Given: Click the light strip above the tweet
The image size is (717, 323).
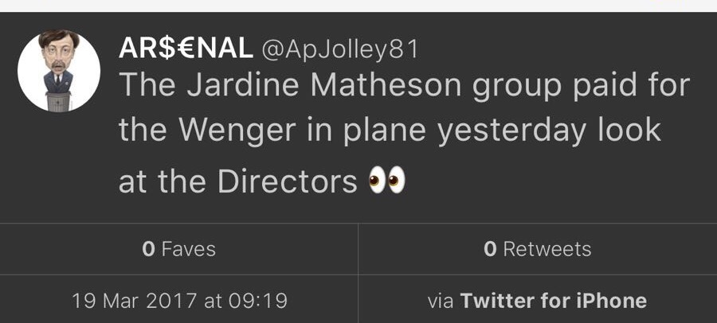Looking at the screenshot, I should click(358, 6).
